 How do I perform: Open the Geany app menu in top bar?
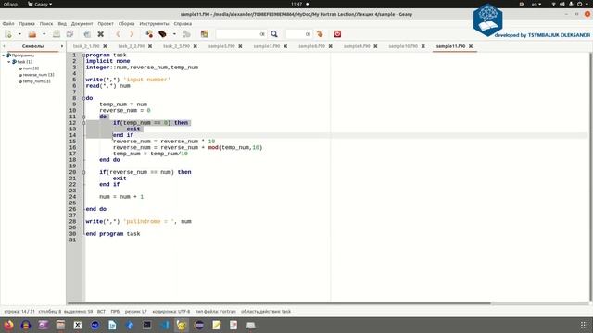coord(40,4)
